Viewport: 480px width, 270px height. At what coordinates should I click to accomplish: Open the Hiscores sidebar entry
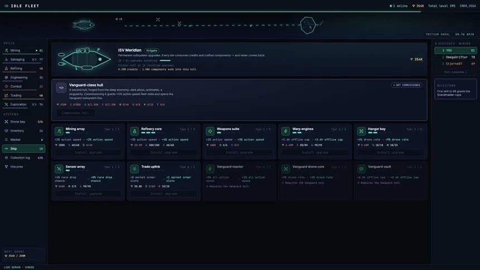(x=23, y=167)
